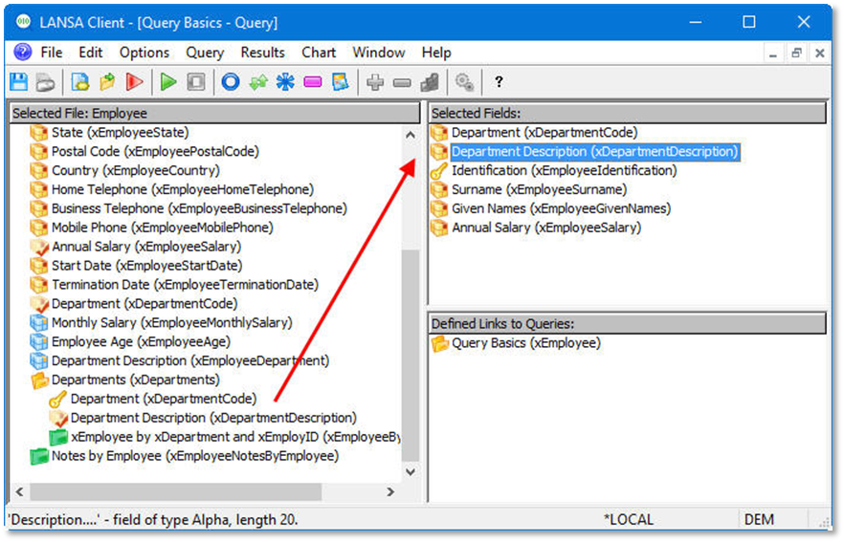Select Country (xEmployeeCountry) field
844x542 pixels.
coord(136,170)
